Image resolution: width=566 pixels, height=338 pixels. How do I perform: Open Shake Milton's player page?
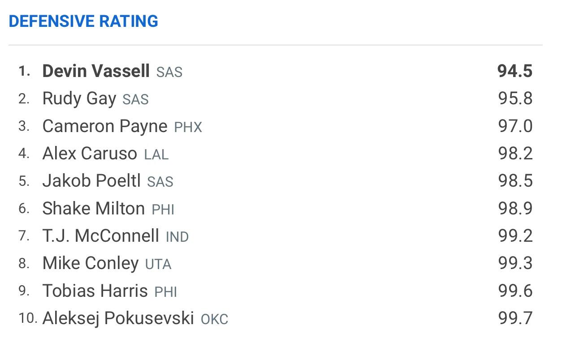94,209
